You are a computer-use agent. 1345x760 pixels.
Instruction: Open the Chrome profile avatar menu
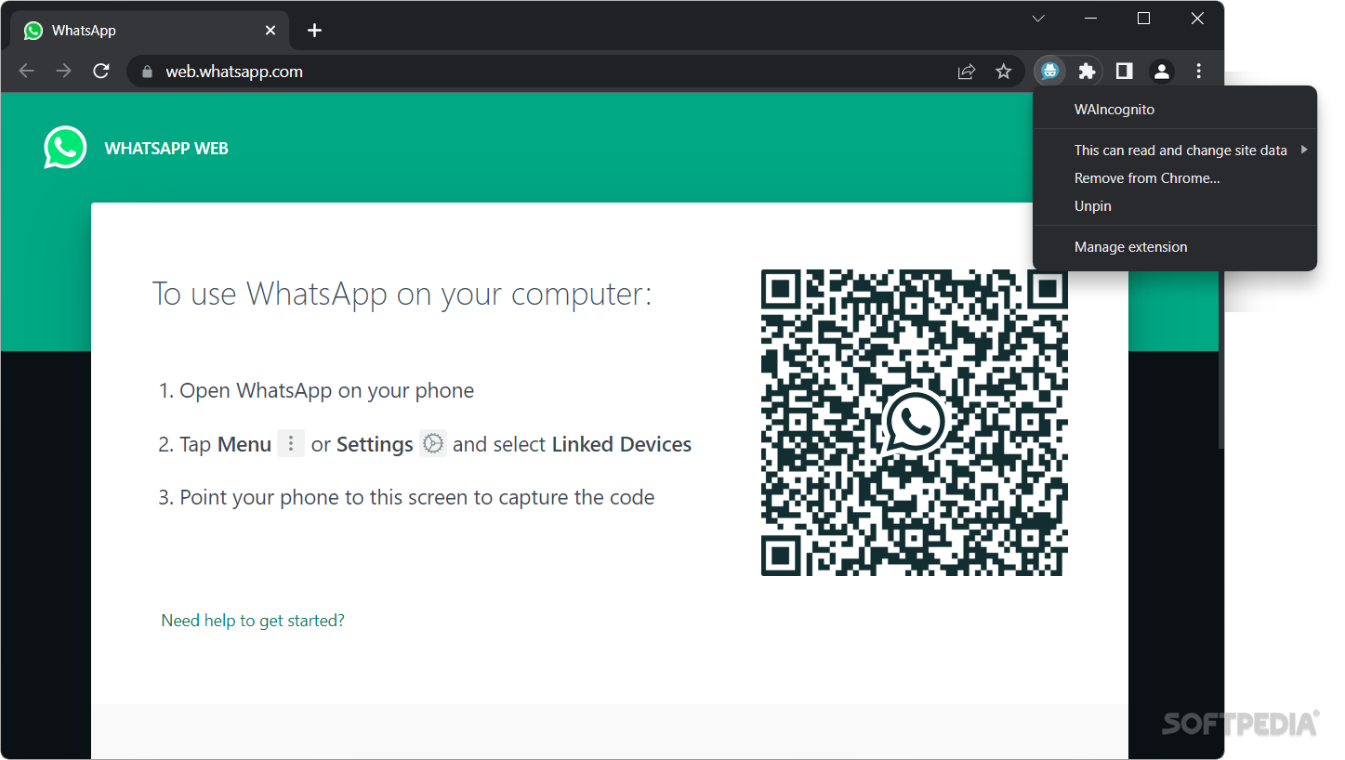coord(1161,71)
